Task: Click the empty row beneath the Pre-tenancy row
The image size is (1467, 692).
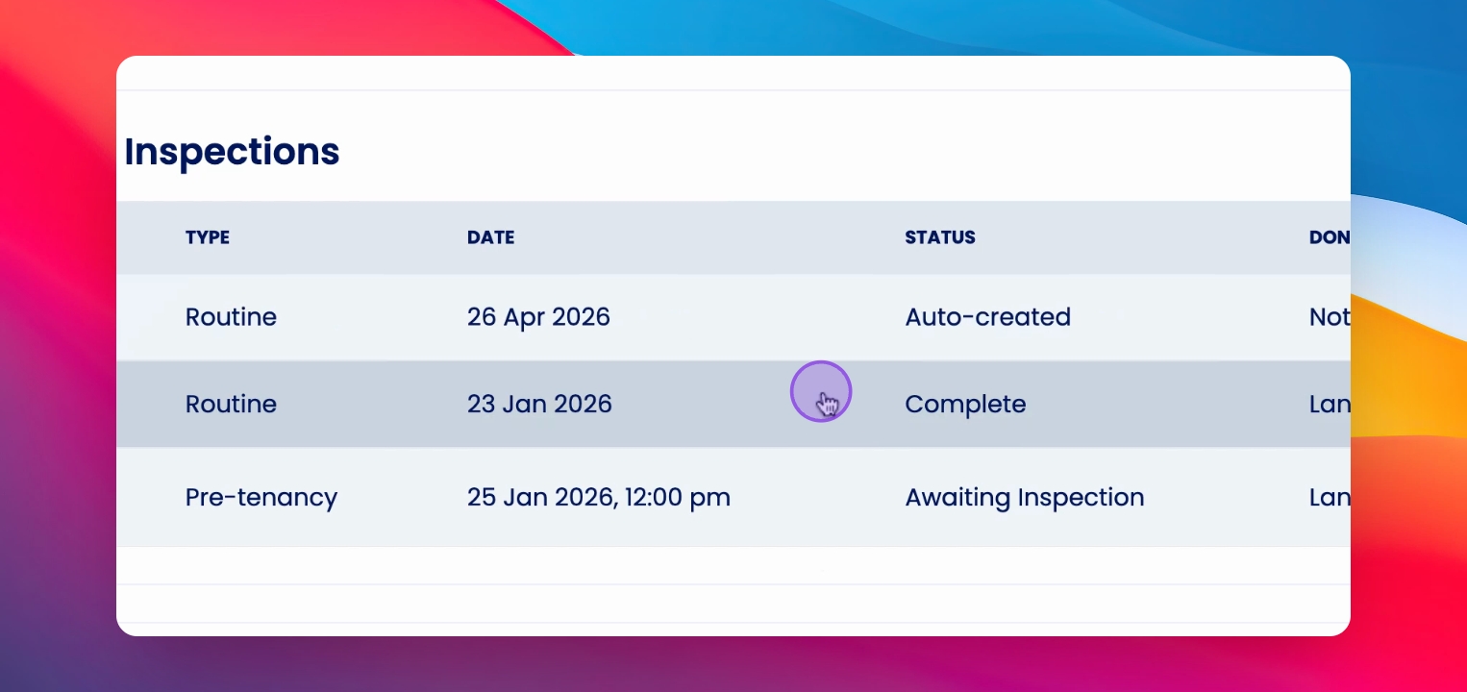Action: 733,565
